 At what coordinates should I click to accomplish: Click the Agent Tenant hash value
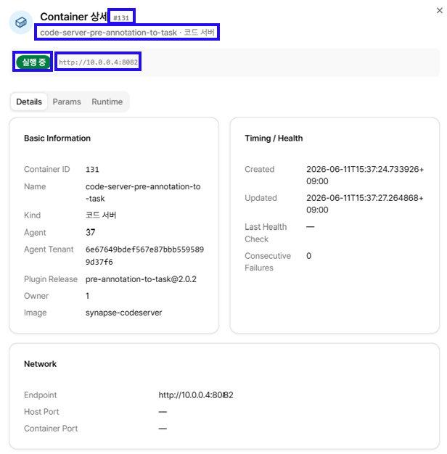point(144,255)
